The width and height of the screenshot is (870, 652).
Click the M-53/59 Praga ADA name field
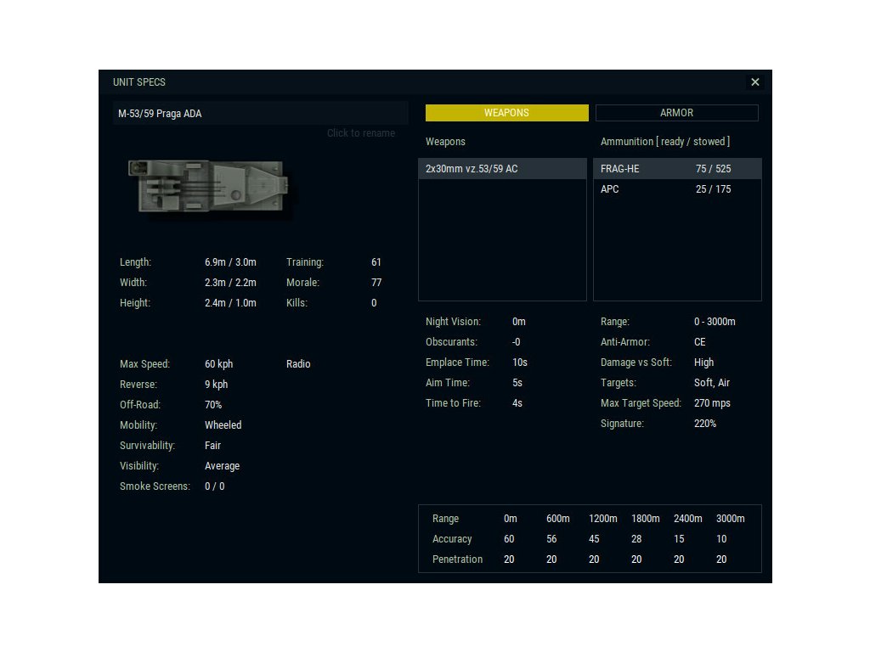click(x=260, y=114)
